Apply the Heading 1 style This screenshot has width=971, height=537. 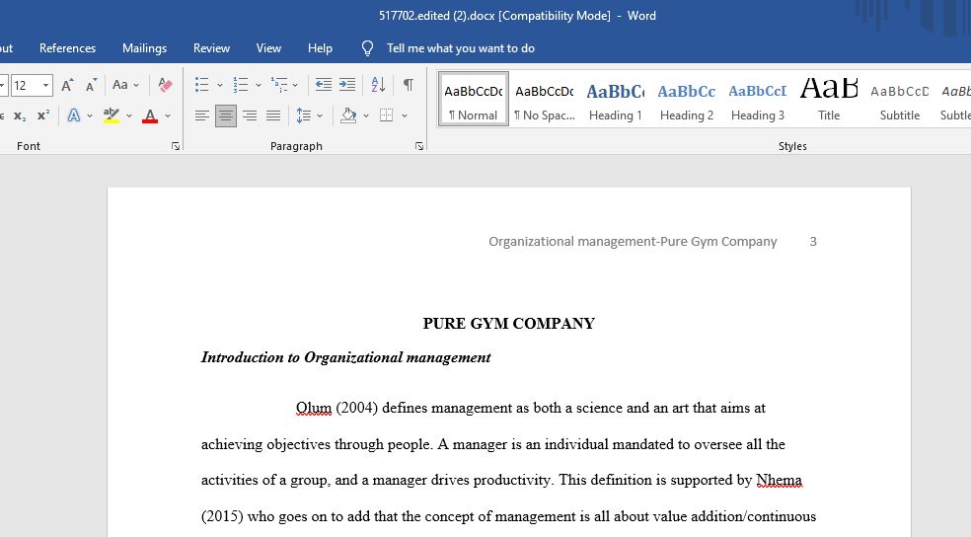(x=616, y=99)
